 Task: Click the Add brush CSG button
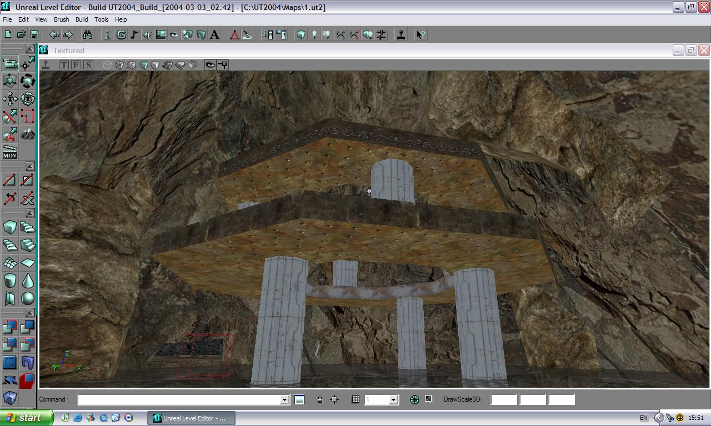pos(10,327)
